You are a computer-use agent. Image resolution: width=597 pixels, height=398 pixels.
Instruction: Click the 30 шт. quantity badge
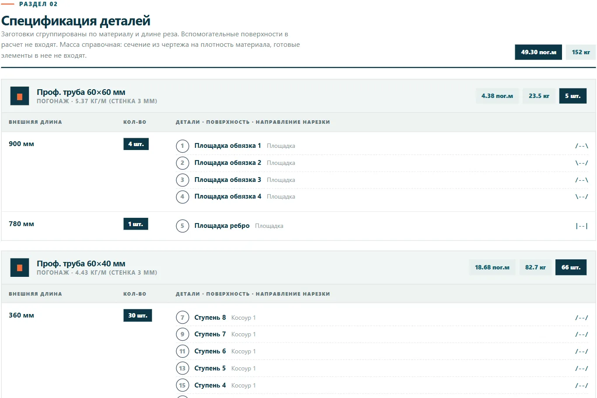point(138,315)
